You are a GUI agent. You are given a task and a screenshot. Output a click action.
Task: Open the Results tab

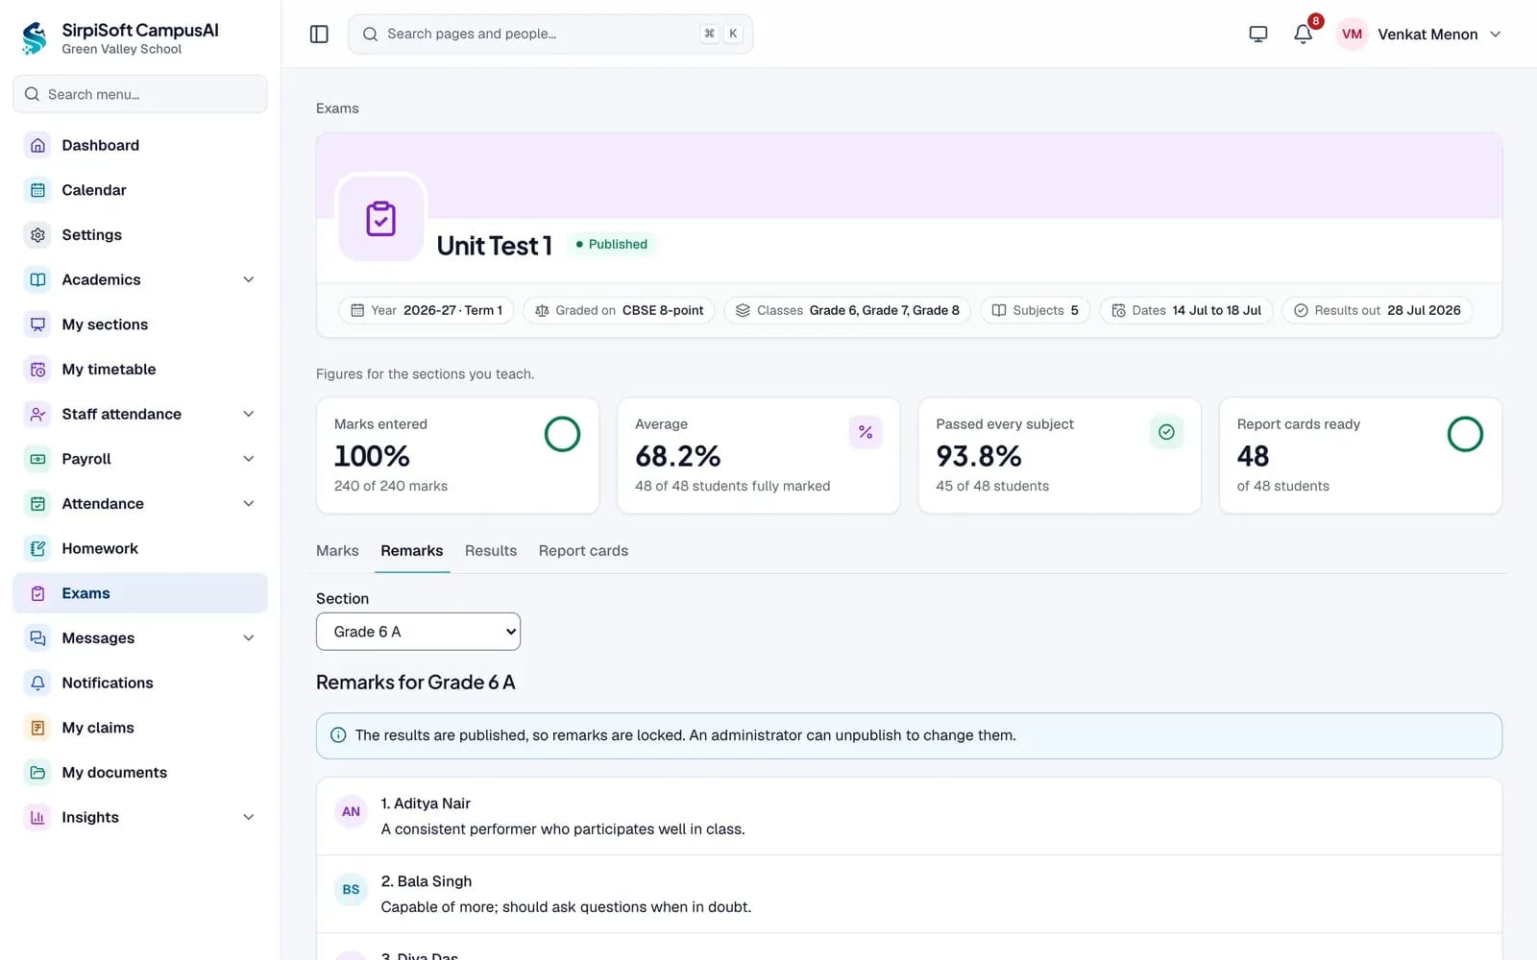491,551
